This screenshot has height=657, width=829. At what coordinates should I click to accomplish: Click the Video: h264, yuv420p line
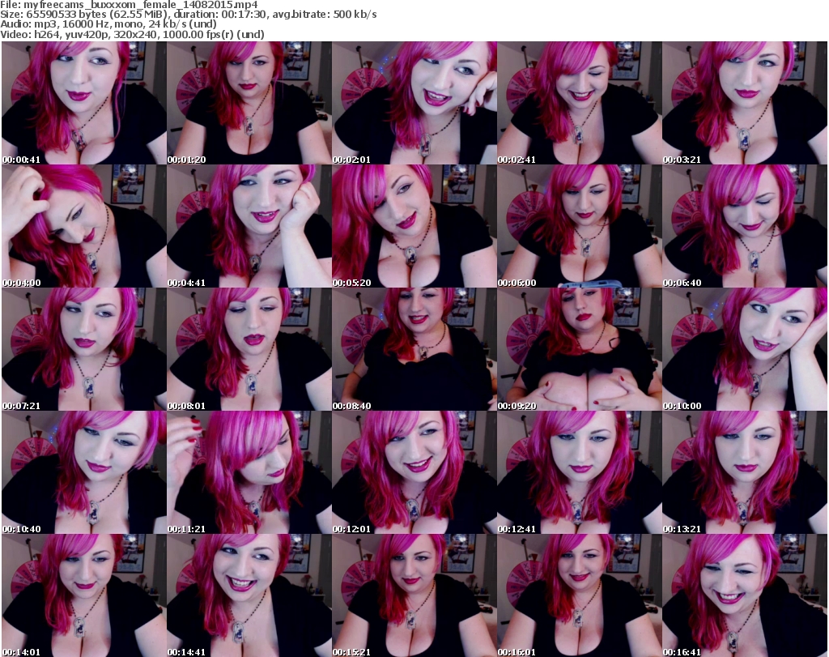[132, 34]
